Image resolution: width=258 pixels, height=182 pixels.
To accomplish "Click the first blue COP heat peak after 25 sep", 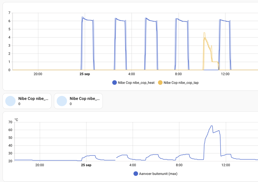I will (83, 17).
